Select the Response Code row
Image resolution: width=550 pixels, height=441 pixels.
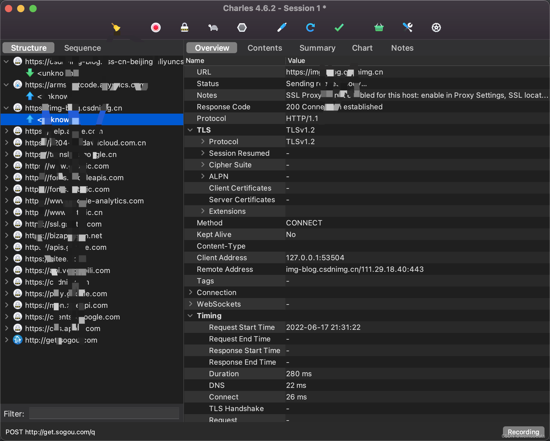click(x=367, y=107)
